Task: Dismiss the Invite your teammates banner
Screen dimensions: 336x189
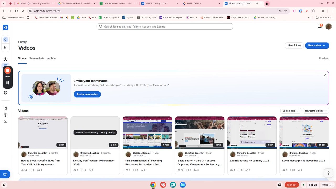Action: pos(325,75)
